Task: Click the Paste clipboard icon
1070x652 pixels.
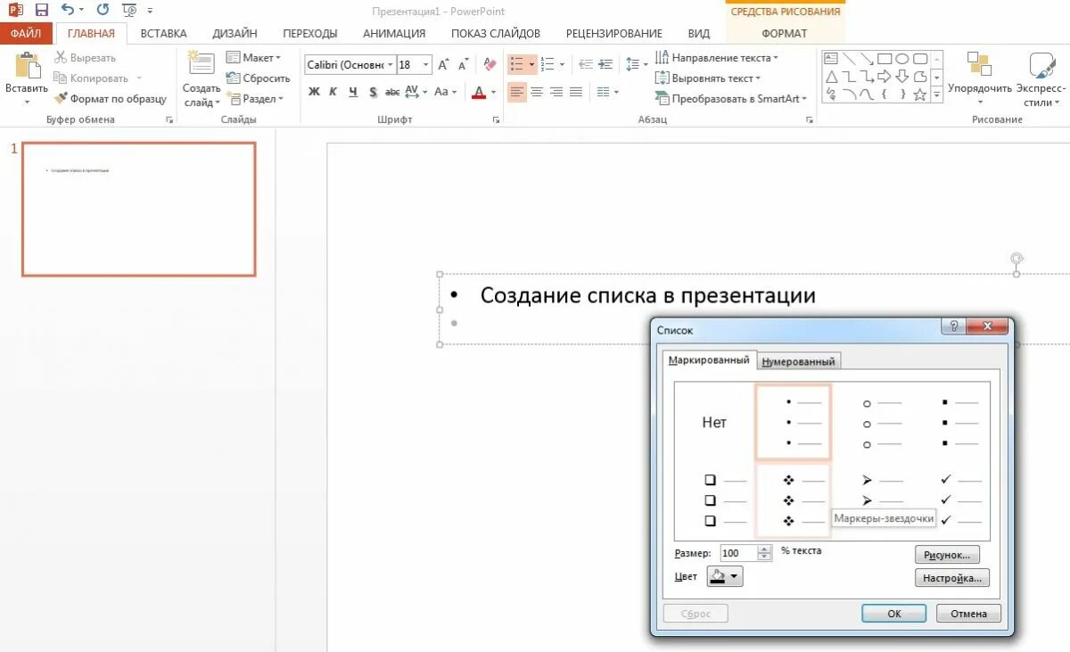Action: [x=28, y=66]
